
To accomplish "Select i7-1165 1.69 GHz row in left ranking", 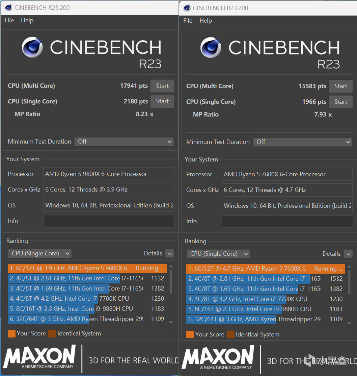I will pyautogui.click(x=87, y=289).
